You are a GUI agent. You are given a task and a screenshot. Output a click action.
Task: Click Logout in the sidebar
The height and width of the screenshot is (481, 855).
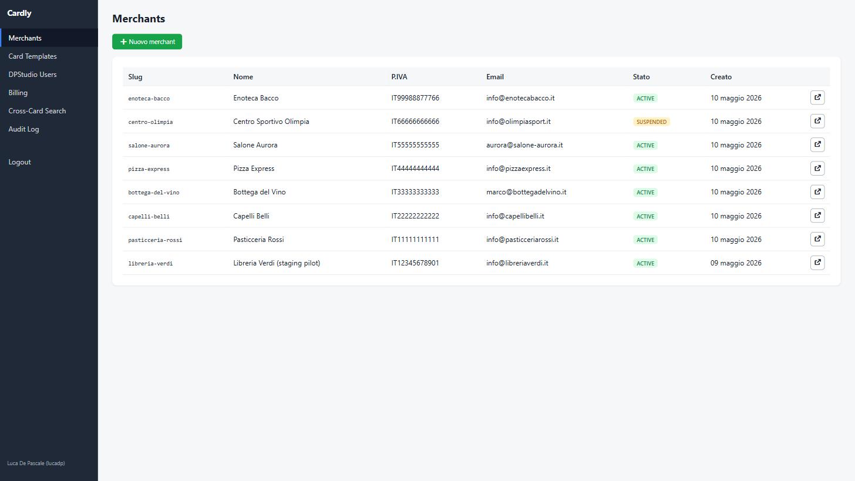(49, 162)
